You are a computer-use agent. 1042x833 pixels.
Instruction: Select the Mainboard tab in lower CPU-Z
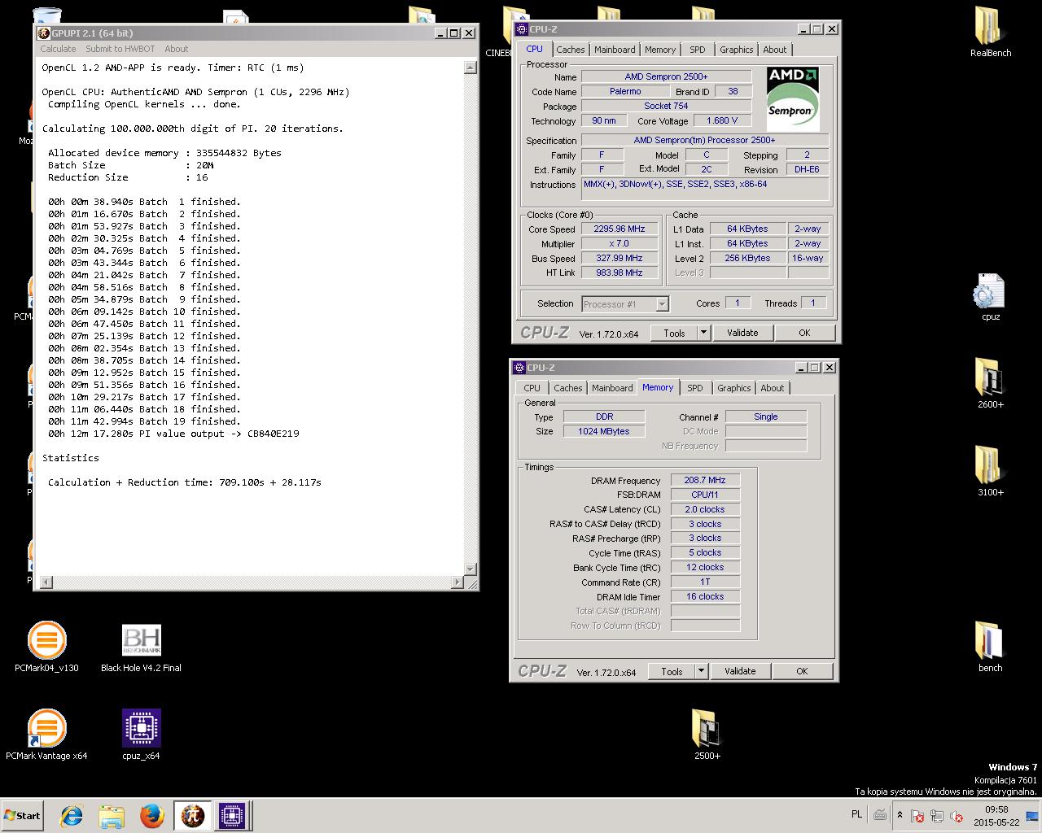point(612,388)
